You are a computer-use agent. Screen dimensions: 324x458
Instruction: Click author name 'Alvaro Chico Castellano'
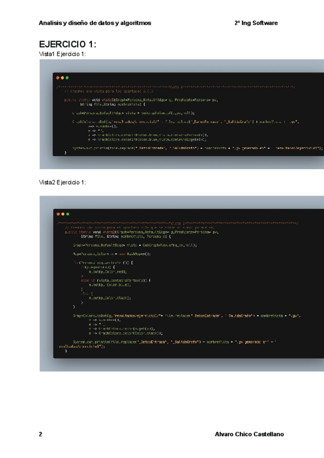[249, 434]
